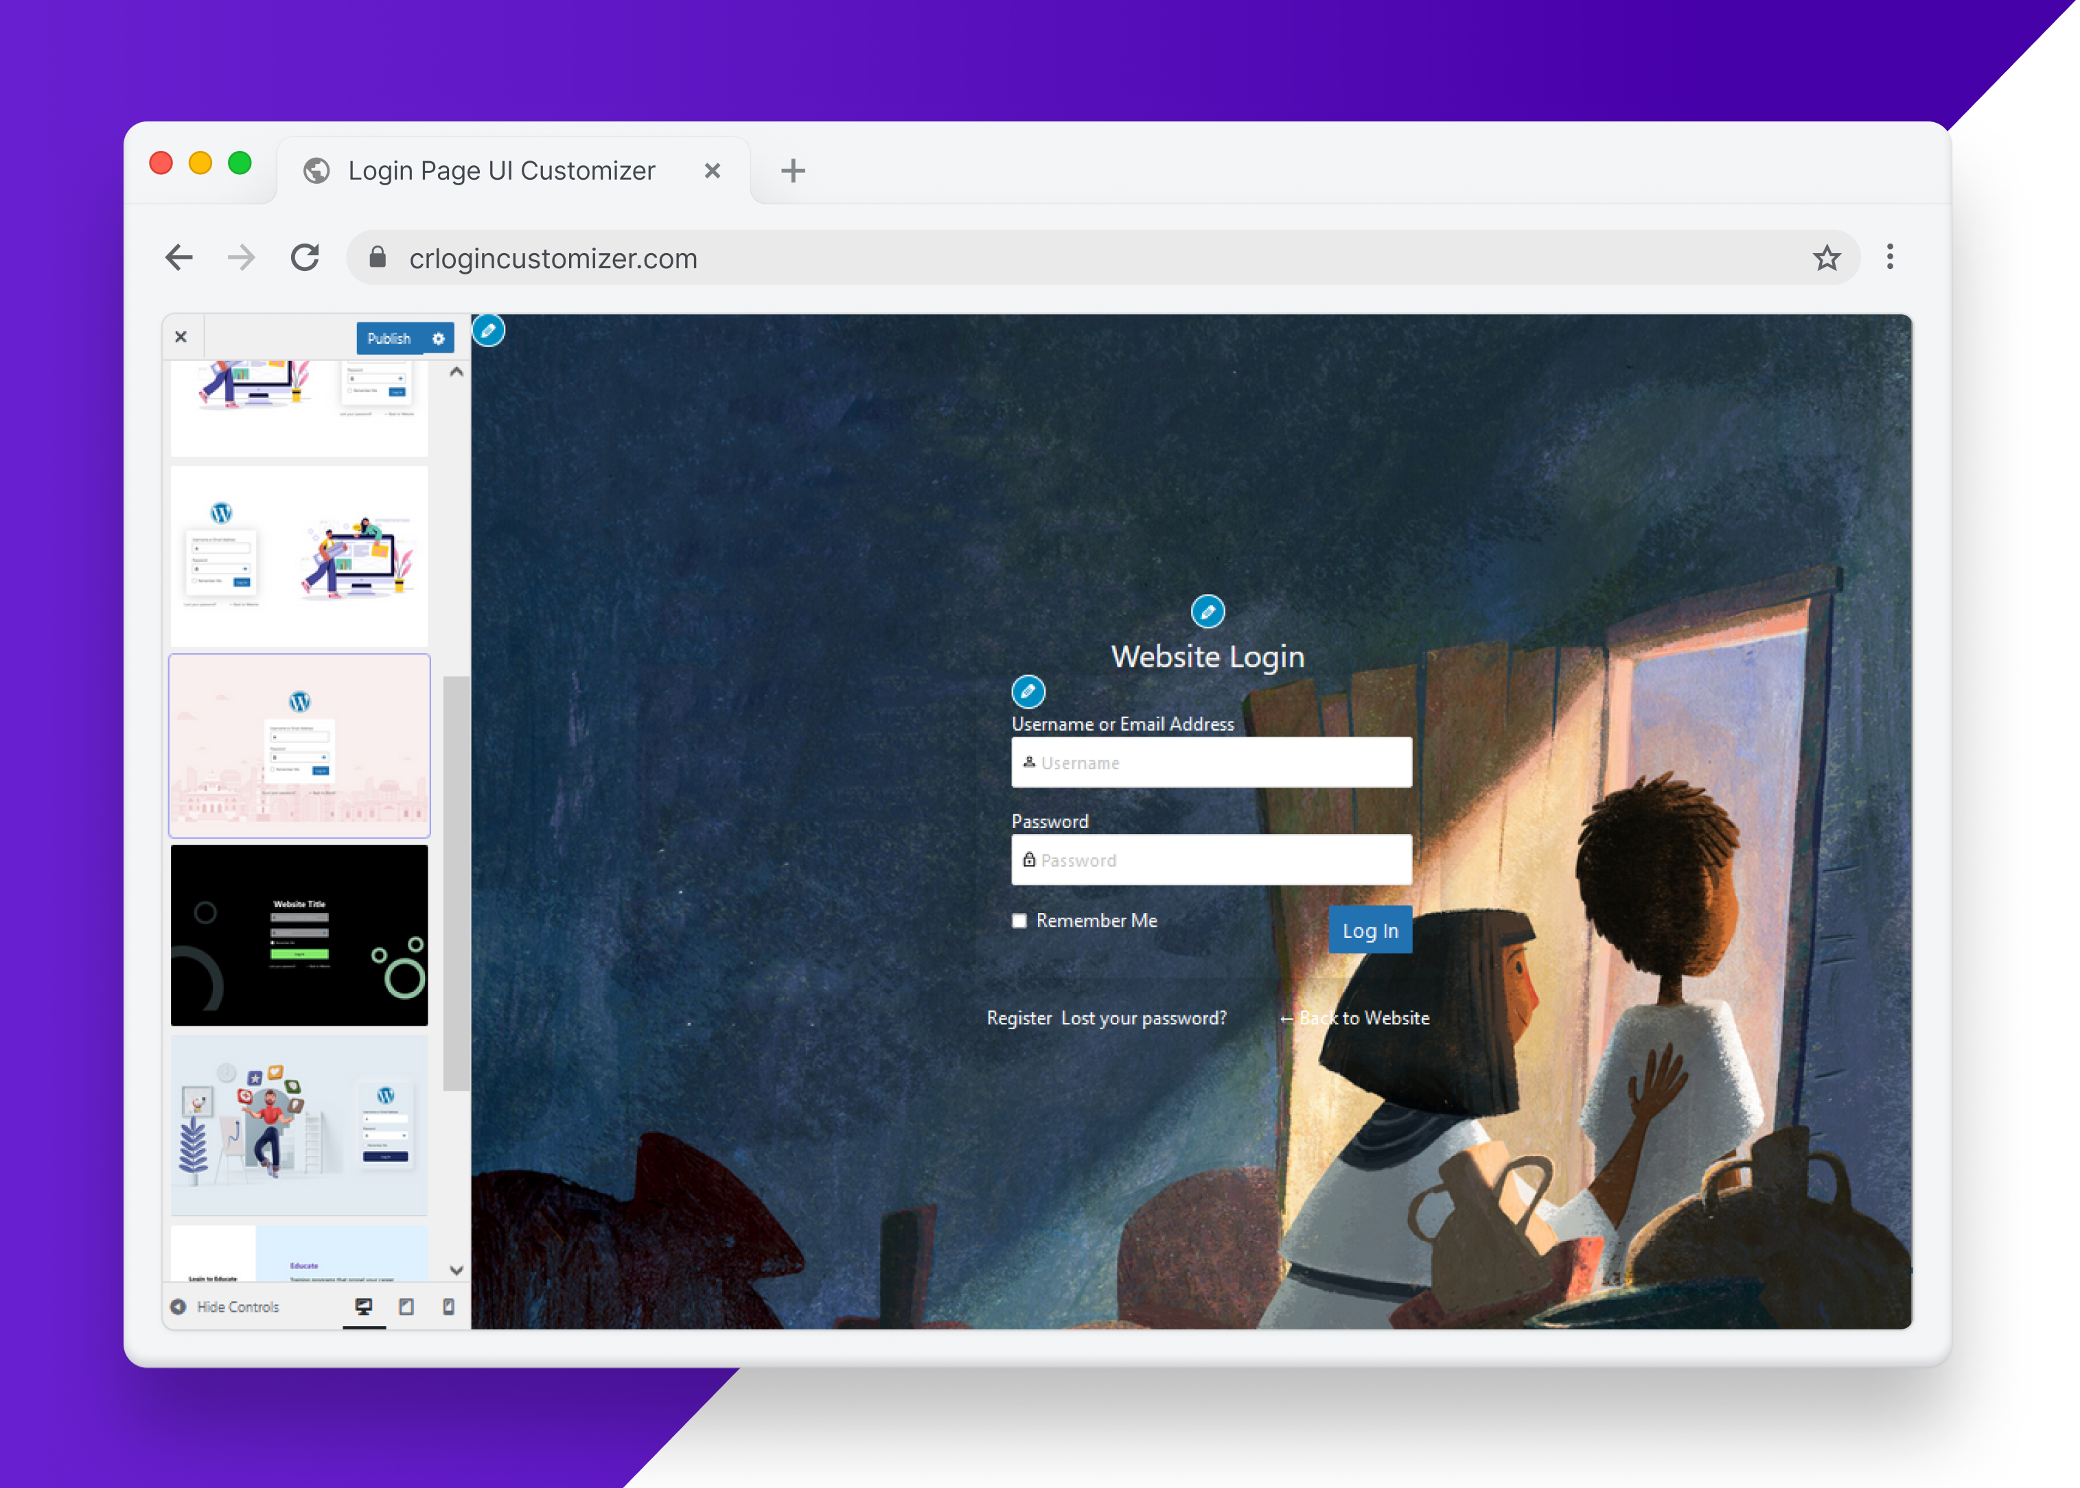
Task: Close the customizer sidebar with the X
Action: 181,336
